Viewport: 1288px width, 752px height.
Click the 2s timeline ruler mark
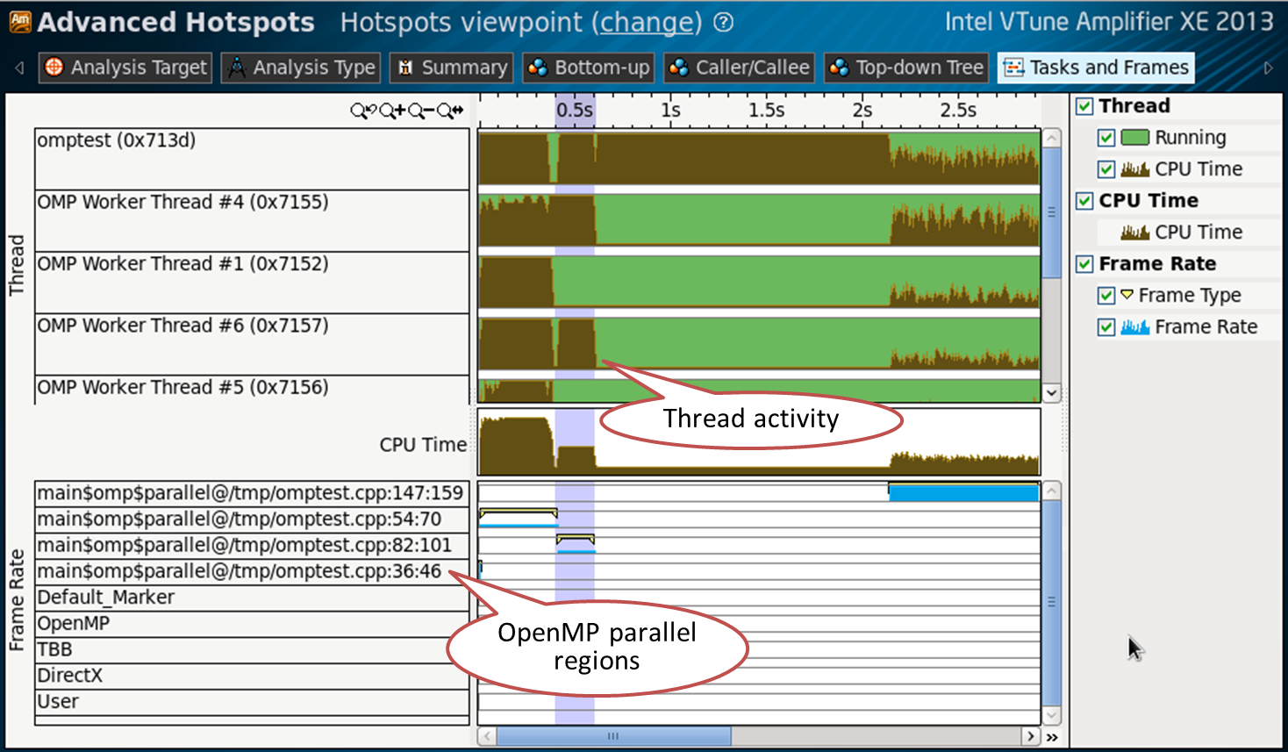click(x=862, y=111)
